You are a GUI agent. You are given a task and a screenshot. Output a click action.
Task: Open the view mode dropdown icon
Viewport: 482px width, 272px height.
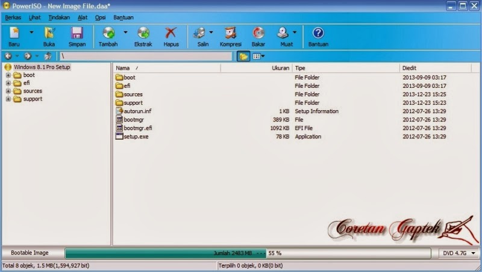pos(258,56)
